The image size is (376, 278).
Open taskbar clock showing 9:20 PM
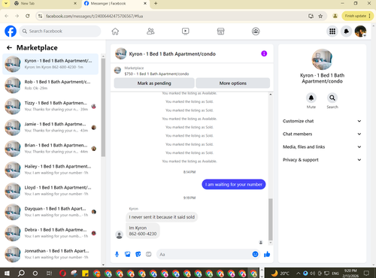tap(350, 273)
